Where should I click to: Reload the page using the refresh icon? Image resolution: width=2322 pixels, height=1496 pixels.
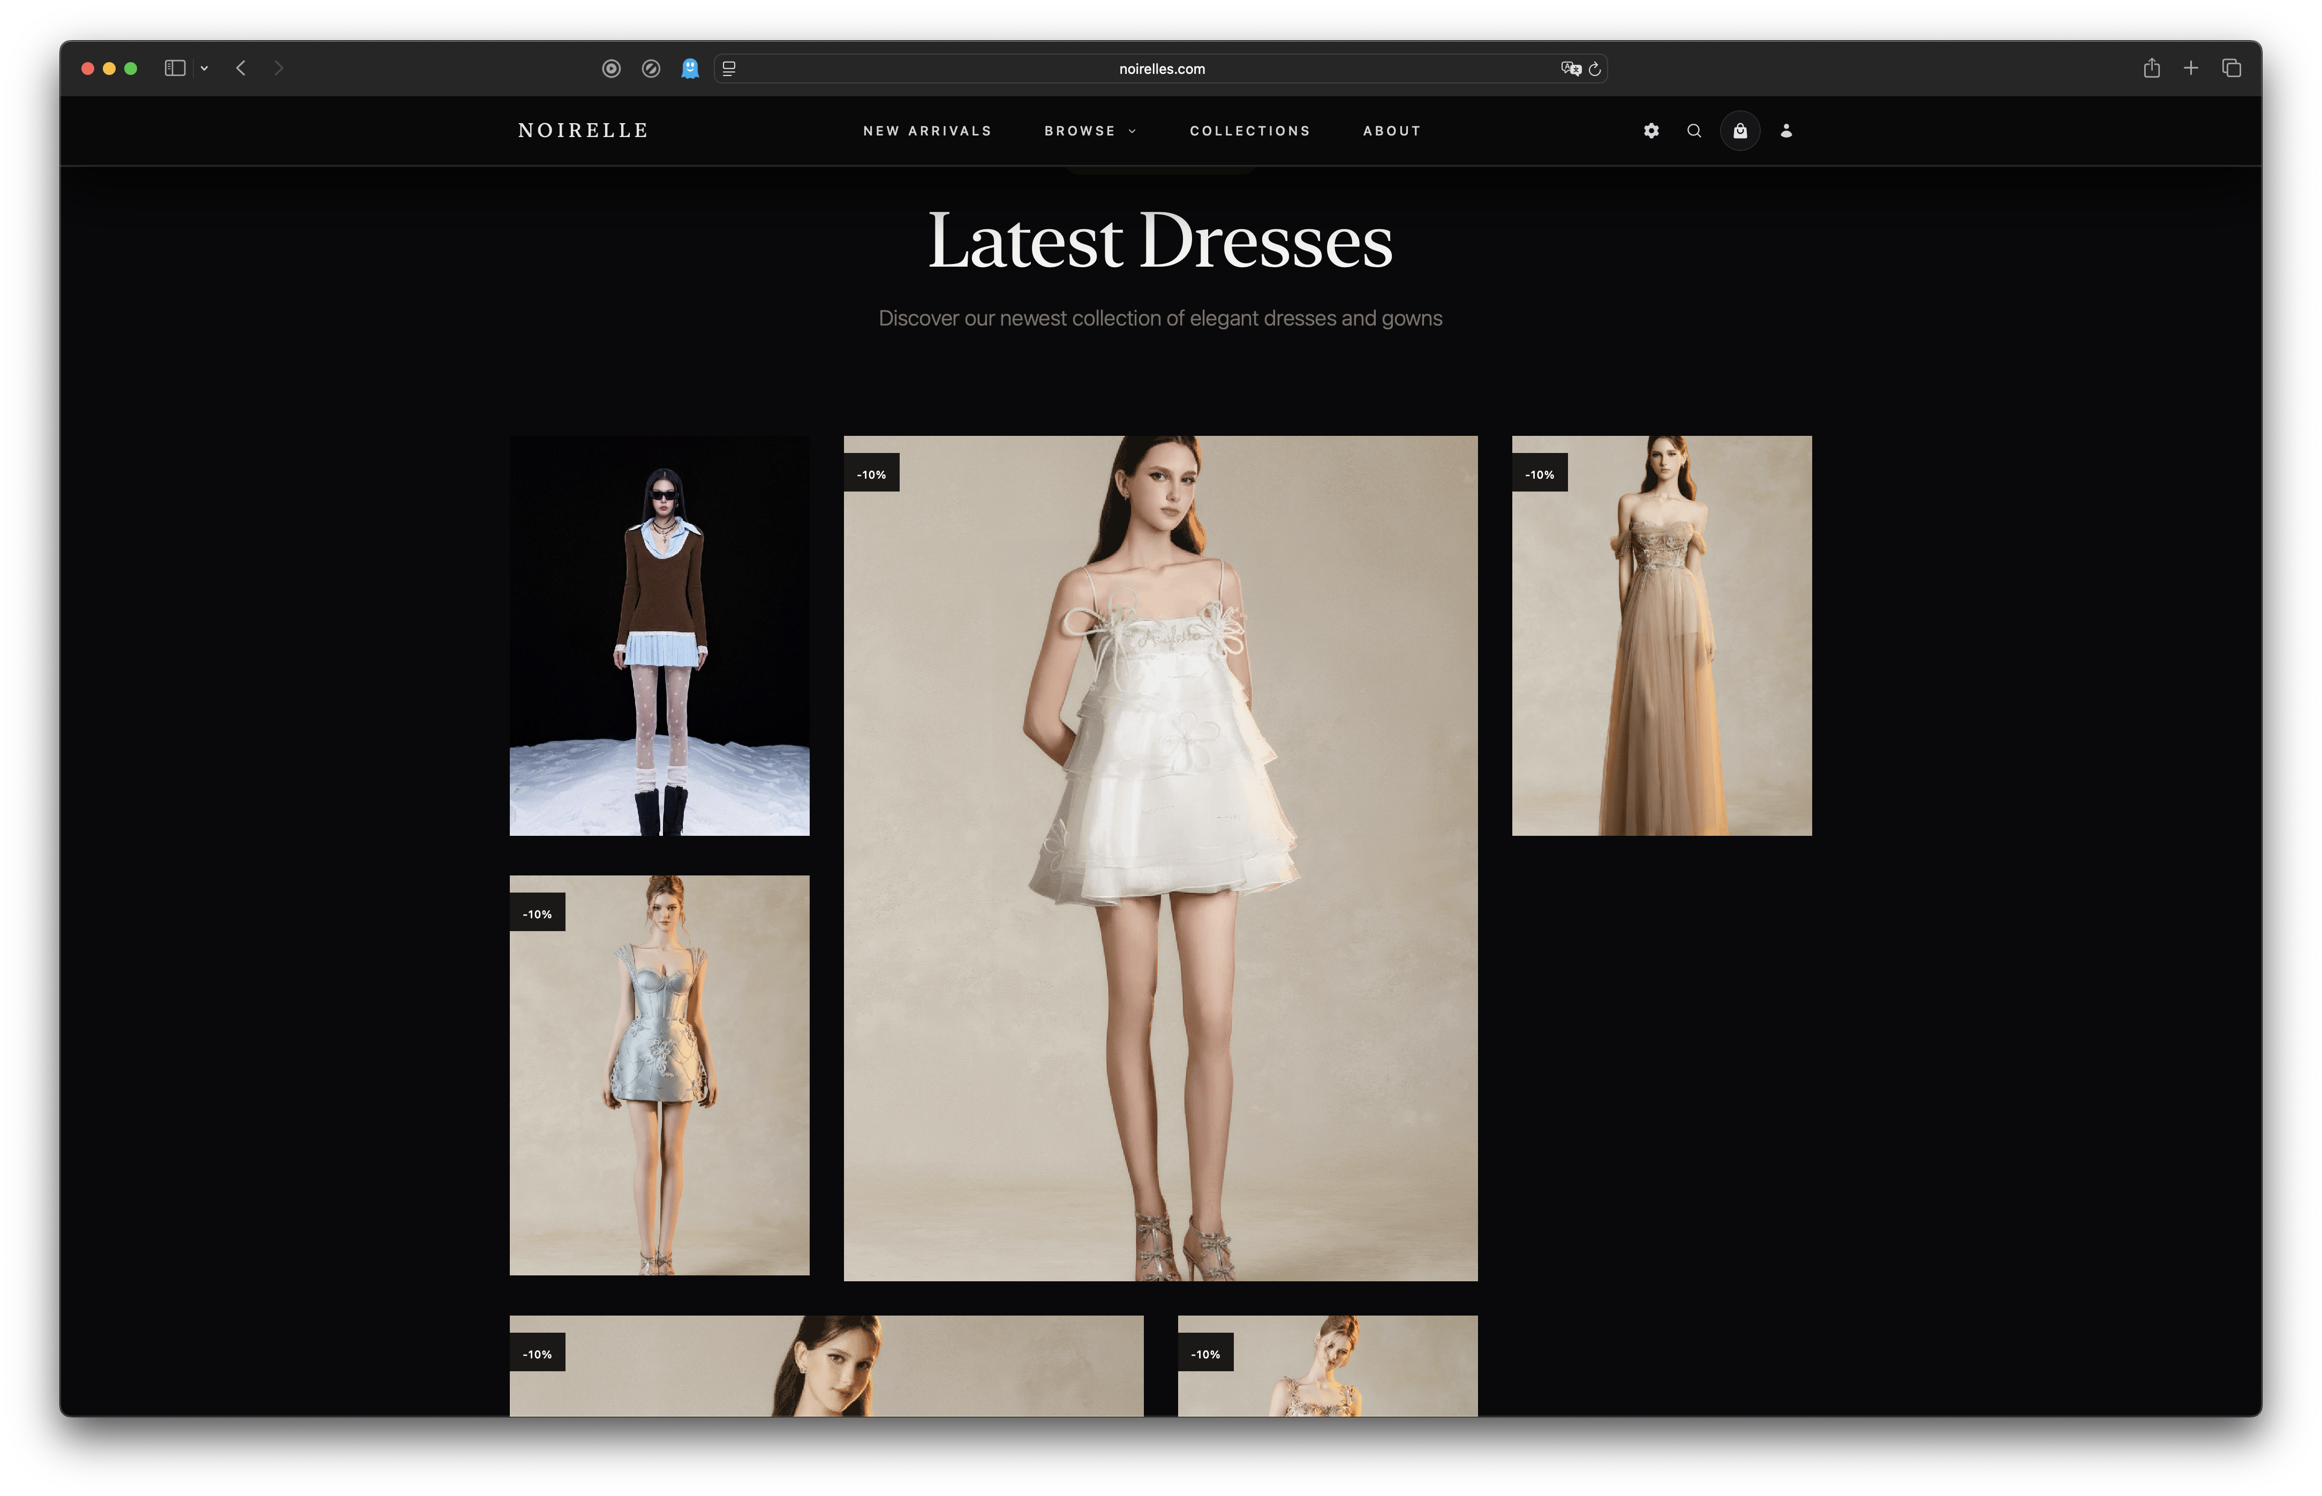pos(1595,68)
